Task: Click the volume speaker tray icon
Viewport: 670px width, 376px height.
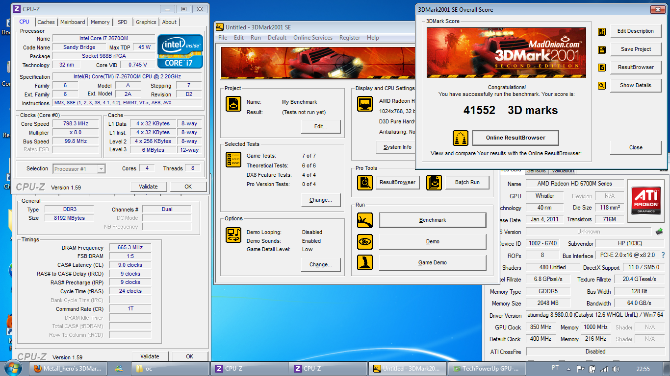Action: [616, 369]
